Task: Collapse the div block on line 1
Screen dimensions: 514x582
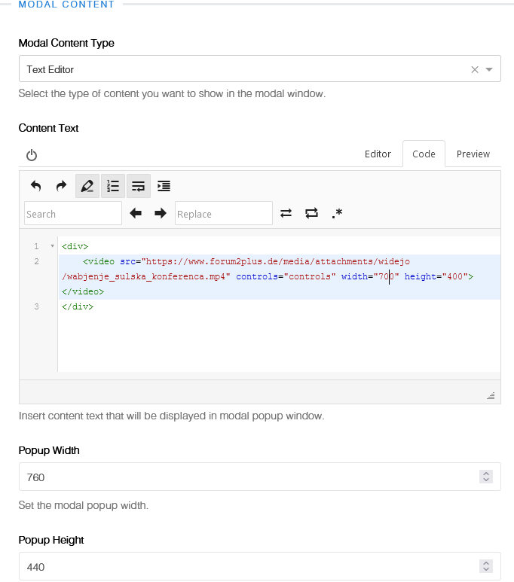Action: [x=52, y=246]
